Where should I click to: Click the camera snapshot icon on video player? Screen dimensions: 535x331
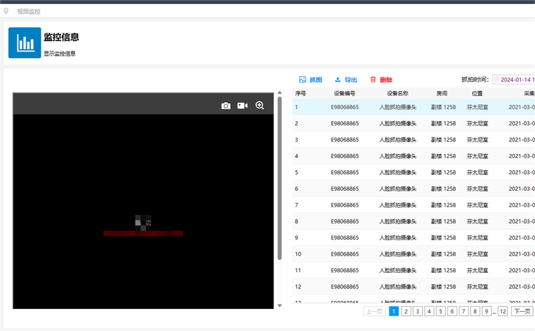(x=226, y=105)
